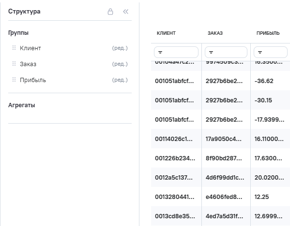Click the drag handle next to Прибыль
Viewport: 290px width, 226px height.
click(x=14, y=80)
